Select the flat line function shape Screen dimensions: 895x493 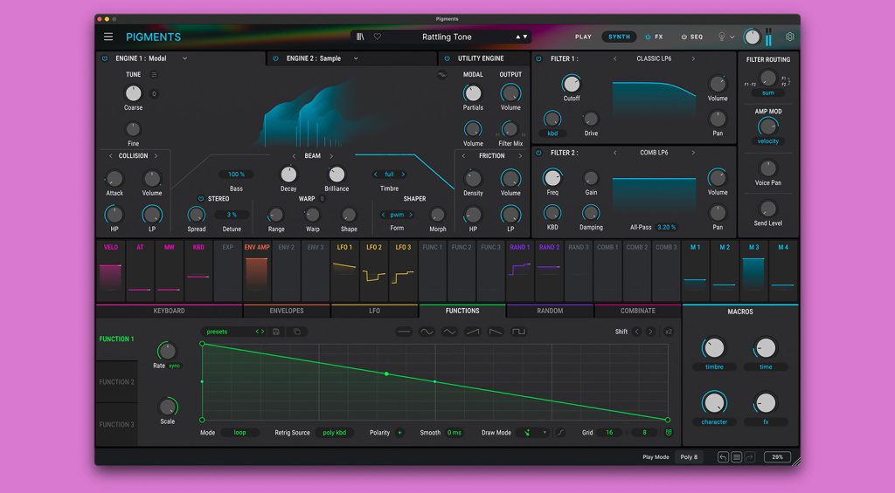(404, 332)
